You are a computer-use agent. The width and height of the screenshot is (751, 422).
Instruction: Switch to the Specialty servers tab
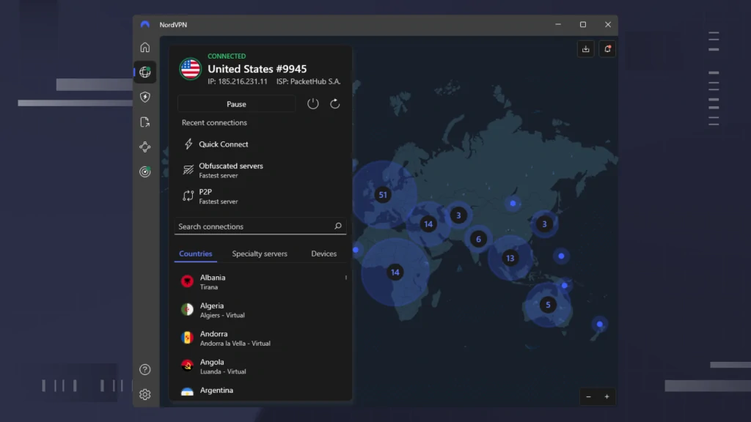(260, 253)
